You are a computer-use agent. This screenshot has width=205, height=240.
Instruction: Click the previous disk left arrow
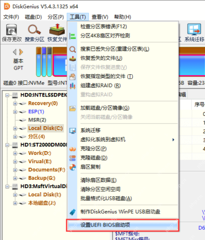point(15,52)
